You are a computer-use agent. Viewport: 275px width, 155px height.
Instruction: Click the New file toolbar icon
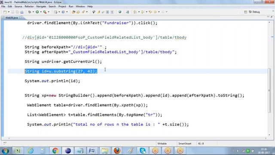(x=5, y=12)
